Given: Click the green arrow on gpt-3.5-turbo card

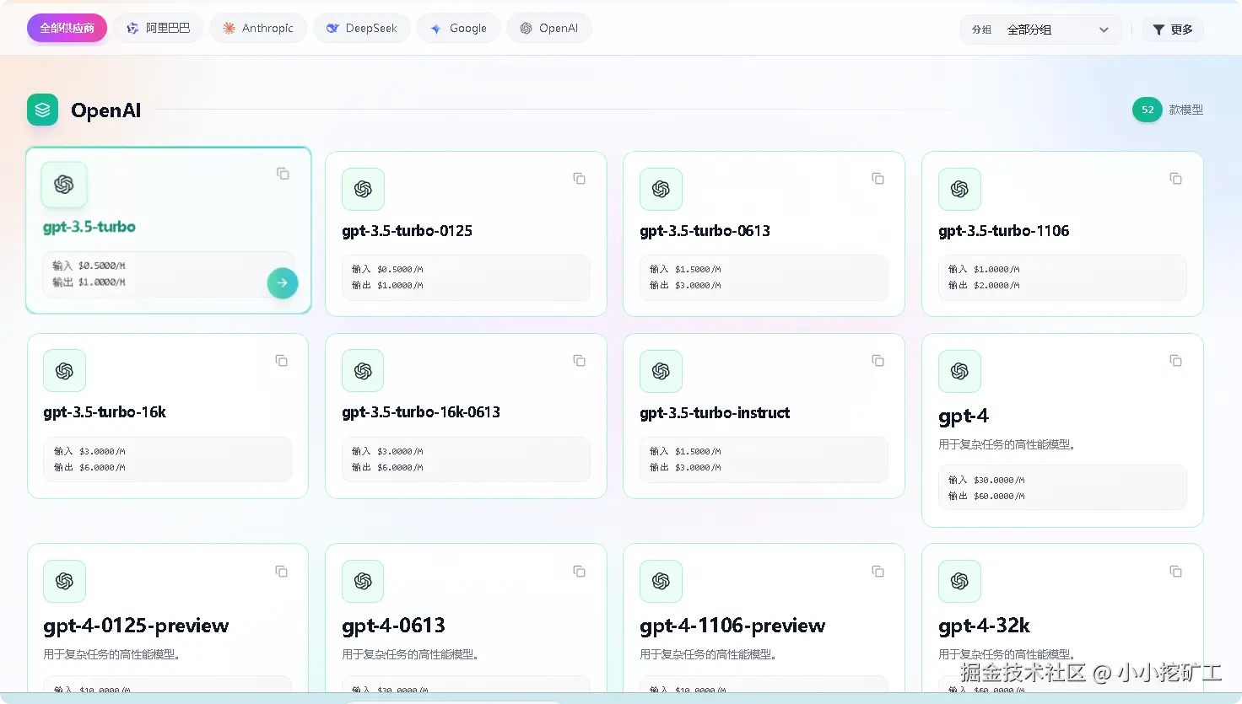Looking at the screenshot, I should (283, 282).
